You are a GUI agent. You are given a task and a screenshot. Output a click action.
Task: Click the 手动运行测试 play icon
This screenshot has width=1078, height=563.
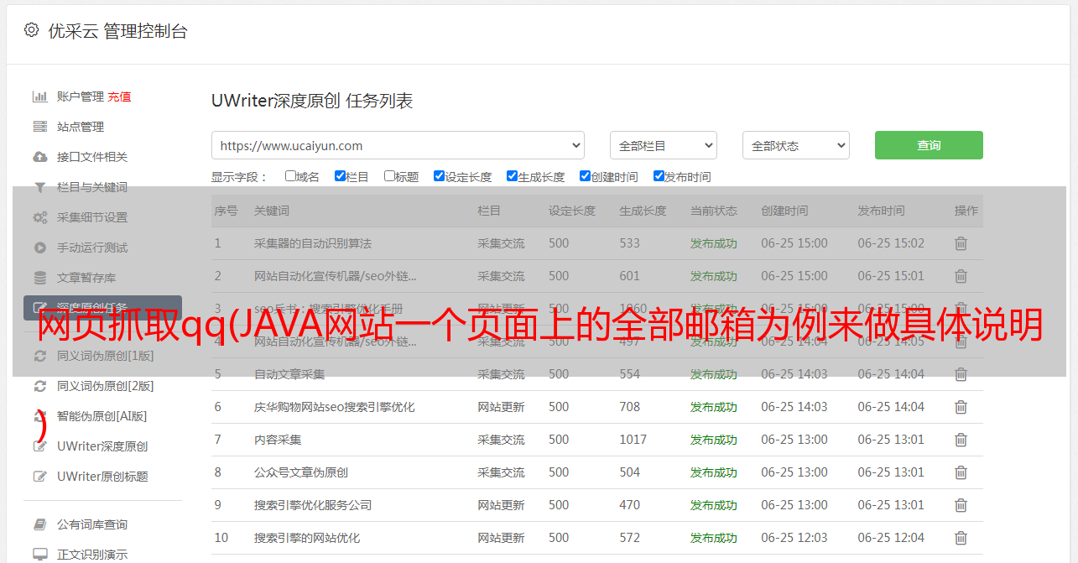tap(39, 248)
